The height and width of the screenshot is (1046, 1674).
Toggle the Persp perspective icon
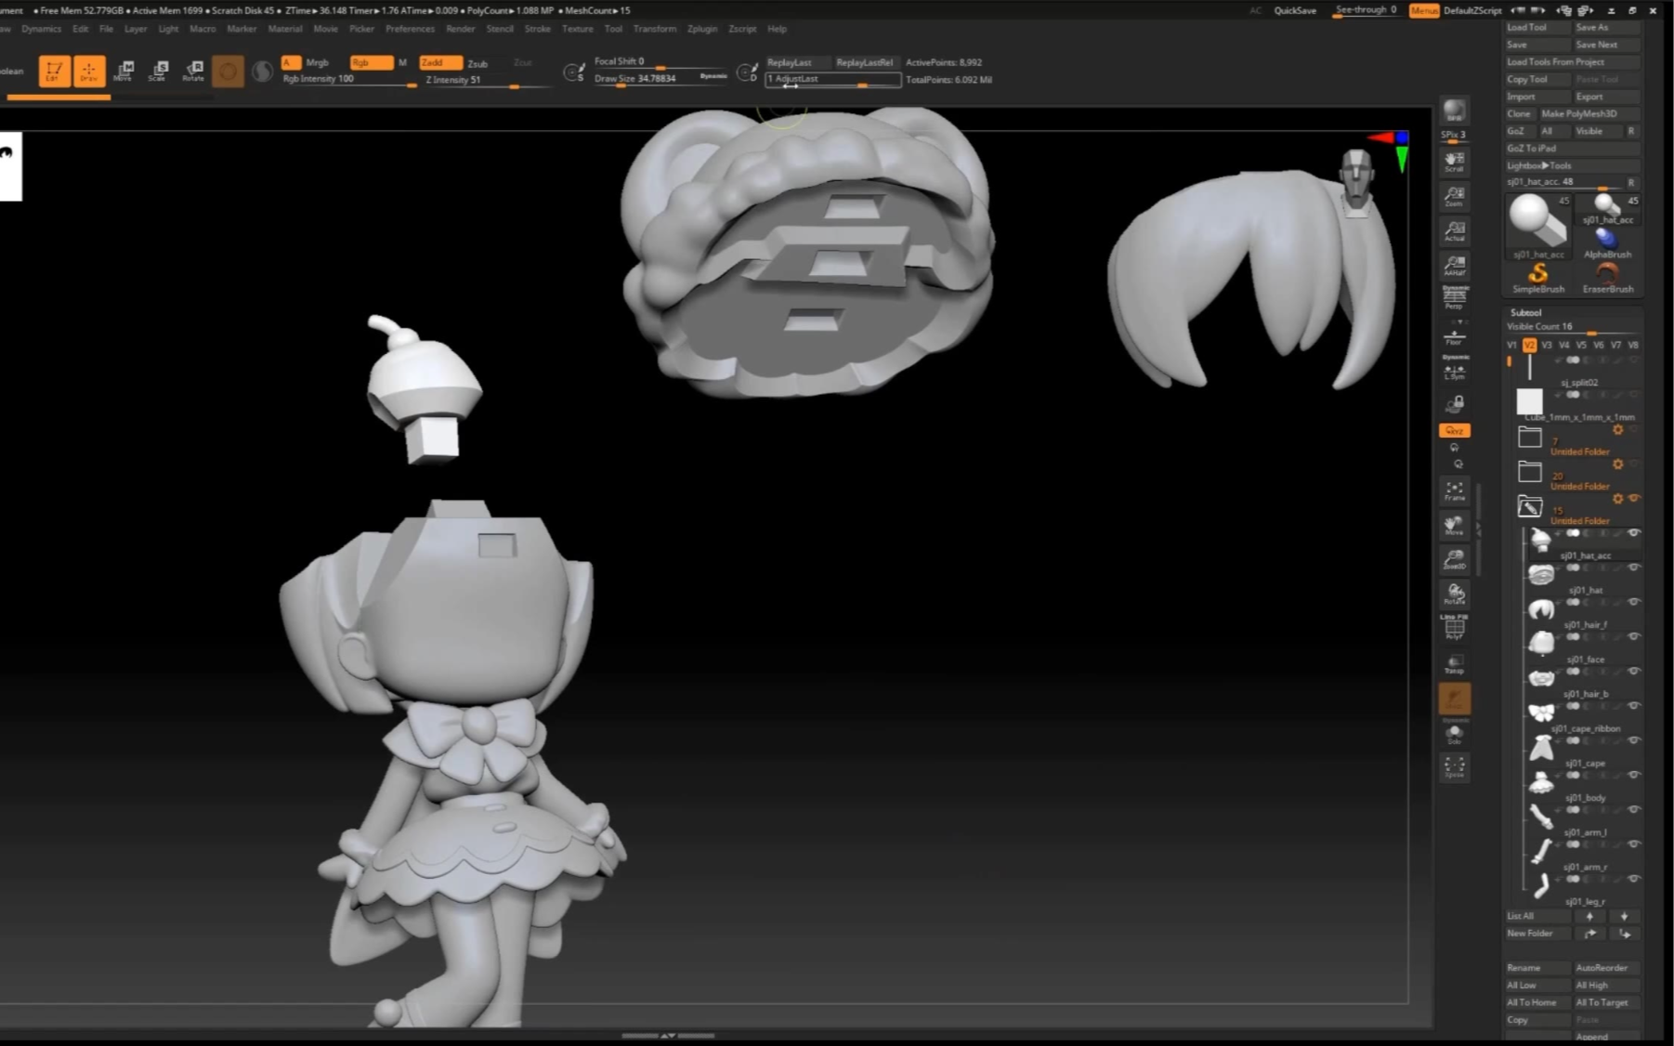pyautogui.click(x=1454, y=297)
